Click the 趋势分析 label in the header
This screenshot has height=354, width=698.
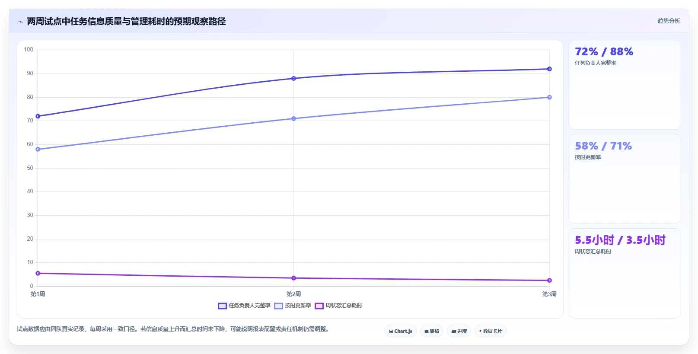point(669,21)
